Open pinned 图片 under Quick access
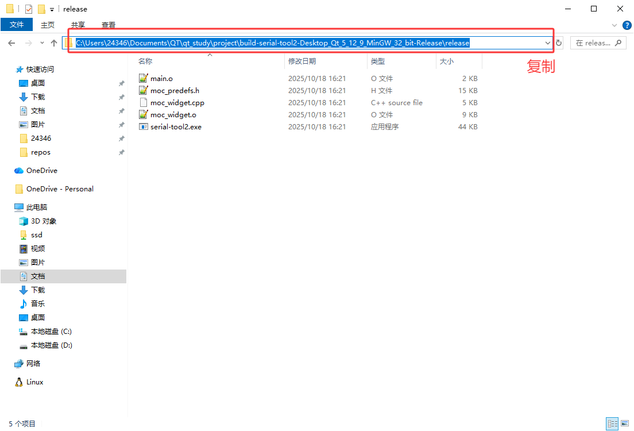The image size is (634, 431). pyautogui.click(x=38, y=124)
